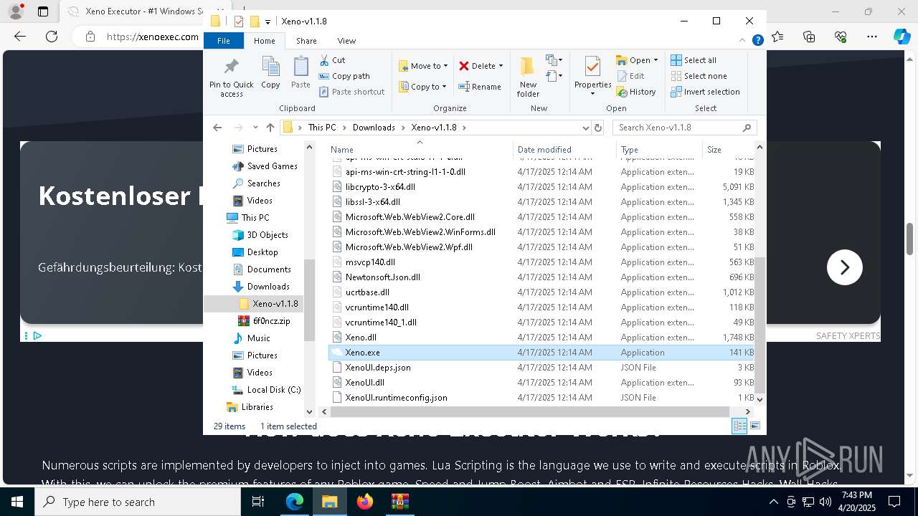This screenshot has height=516, width=918.
Task: Select the XenoUI.deps.json file
Action: tap(378, 368)
